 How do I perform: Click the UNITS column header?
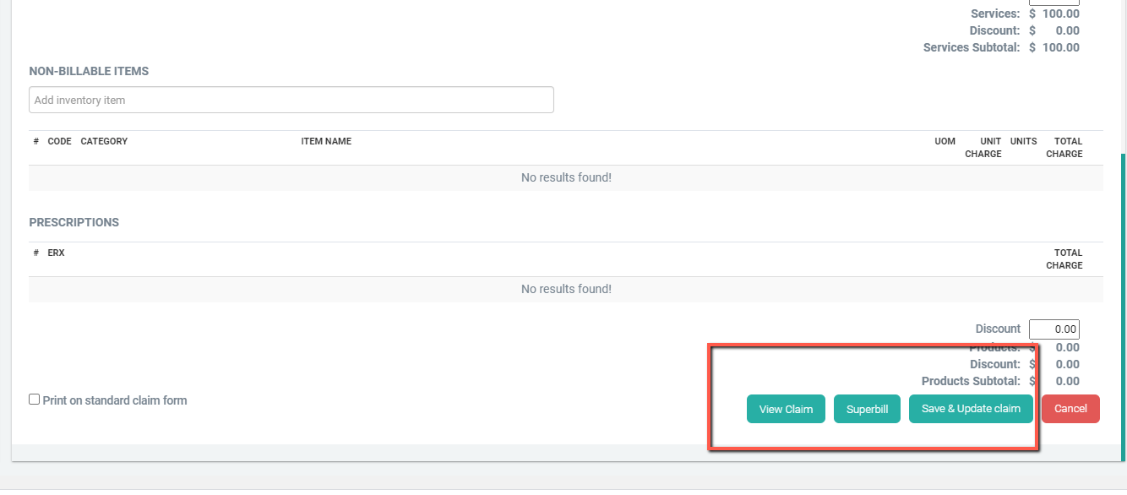1023,141
